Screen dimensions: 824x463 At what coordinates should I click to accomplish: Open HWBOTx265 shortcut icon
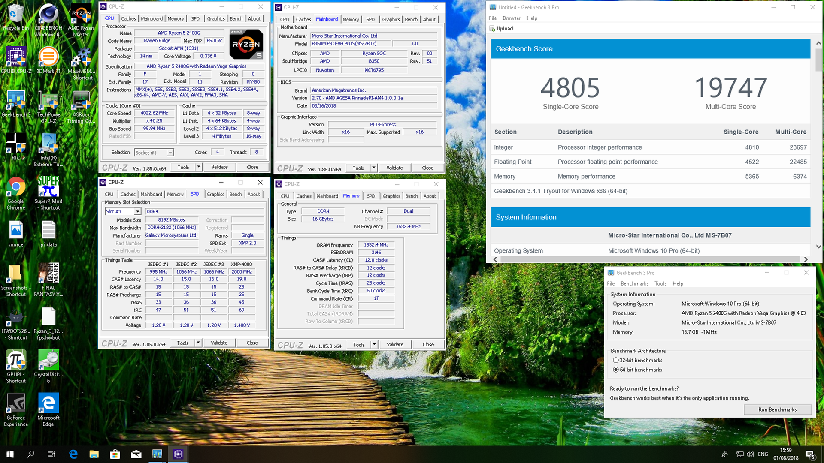click(16, 324)
